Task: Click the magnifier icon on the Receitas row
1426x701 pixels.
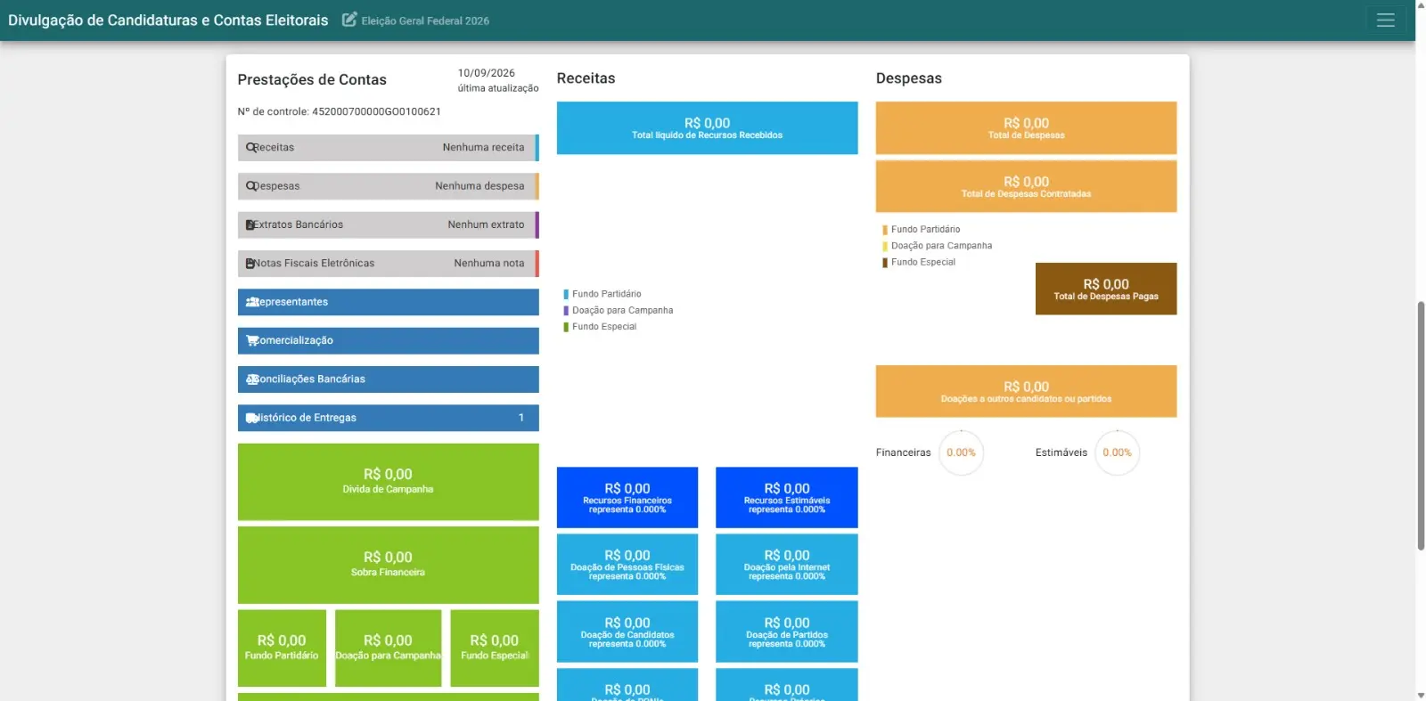Action: [251, 148]
